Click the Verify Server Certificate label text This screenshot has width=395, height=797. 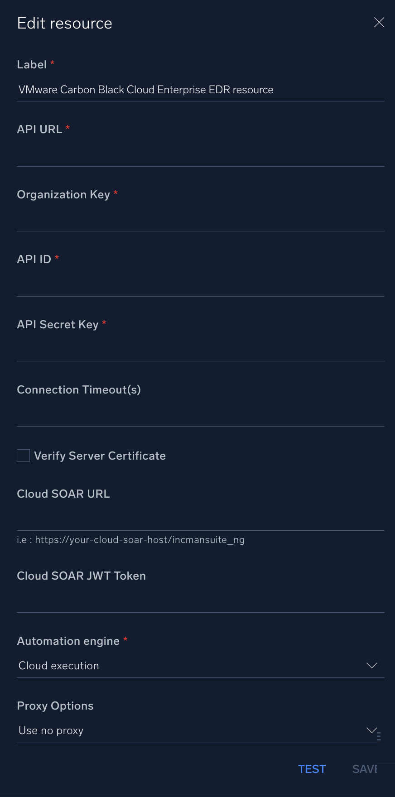pos(100,456)
